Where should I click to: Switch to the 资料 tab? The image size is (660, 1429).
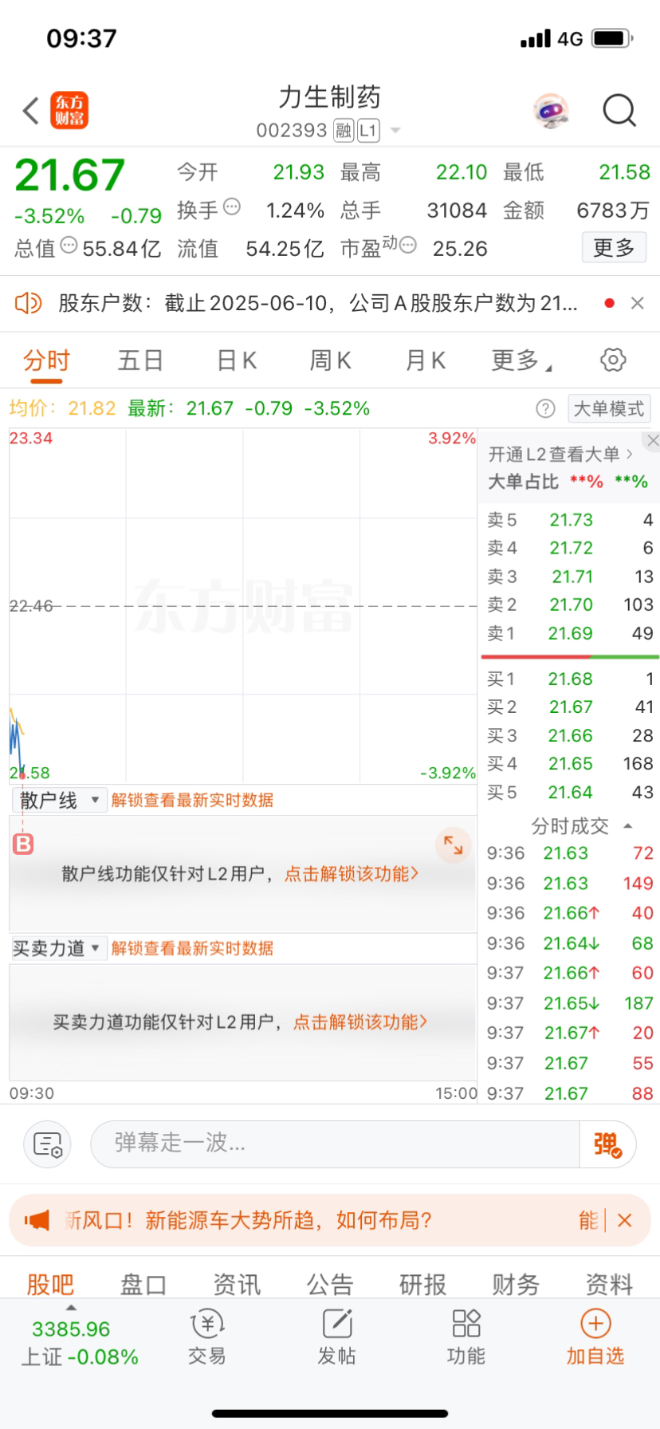coord(609,1284)
